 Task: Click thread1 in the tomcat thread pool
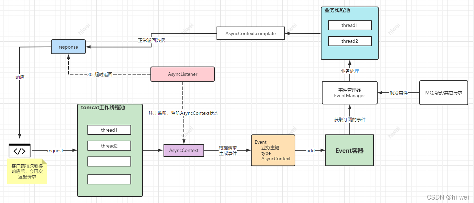coord(109,130)
